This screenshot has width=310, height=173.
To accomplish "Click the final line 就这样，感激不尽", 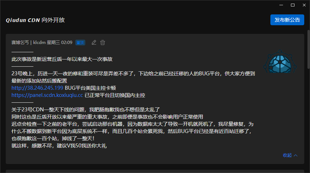I will pyautogui.click(x=59, y=146).
